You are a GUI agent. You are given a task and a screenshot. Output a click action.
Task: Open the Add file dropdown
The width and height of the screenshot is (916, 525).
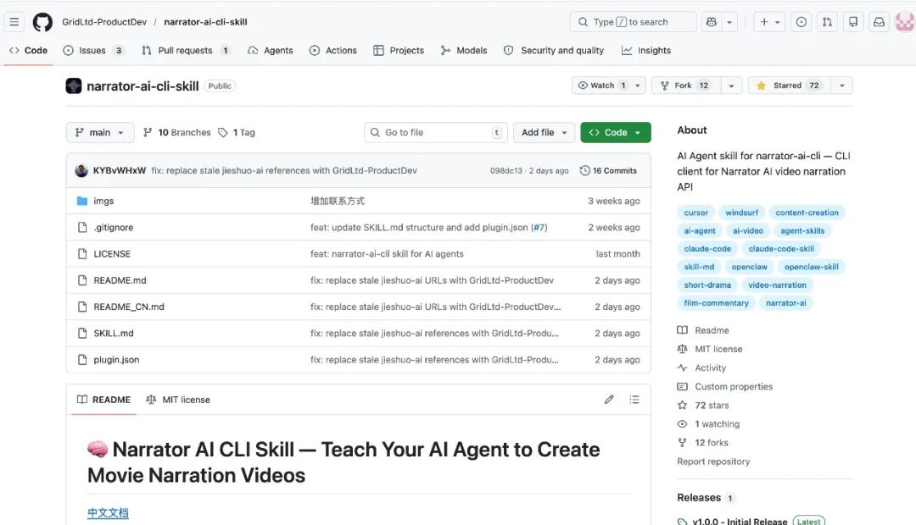(544, 132)
